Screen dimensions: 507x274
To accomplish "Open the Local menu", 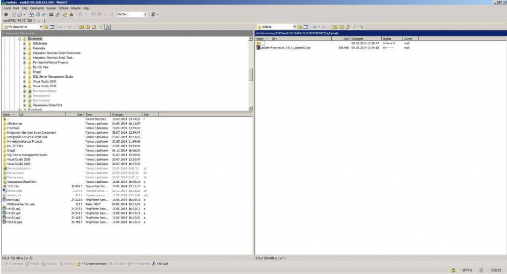I will 7,8.
